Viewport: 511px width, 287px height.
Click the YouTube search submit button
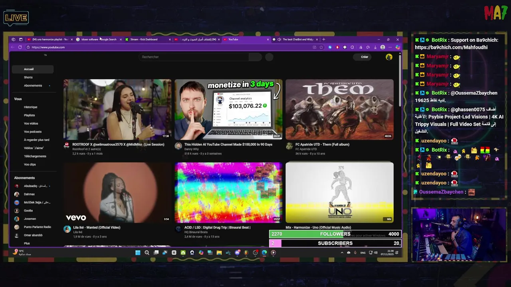(x=255, y=57)
